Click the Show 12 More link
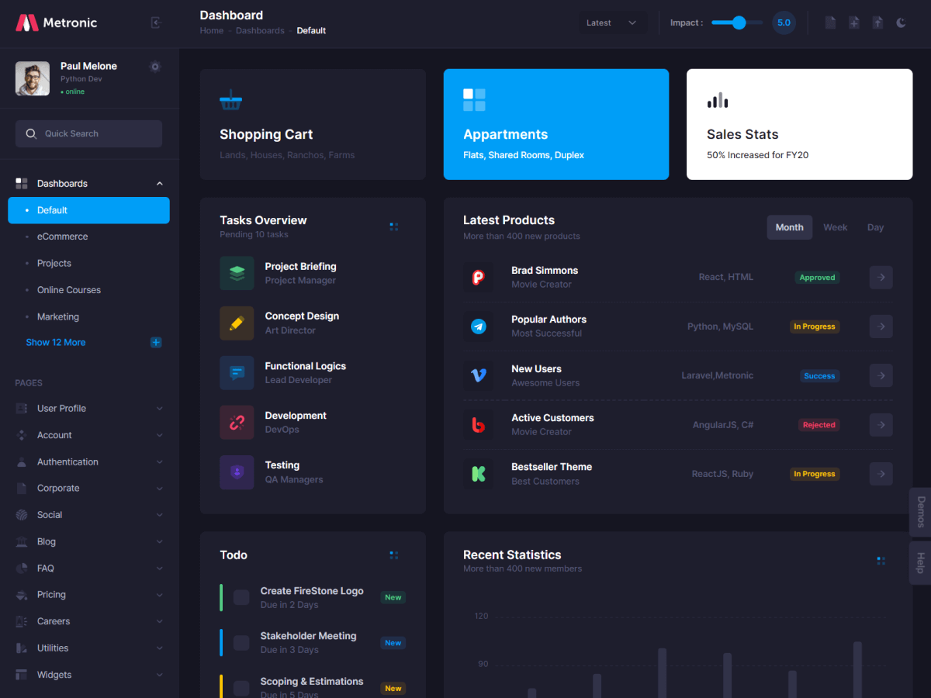931x698 pixels. point(56,343)
